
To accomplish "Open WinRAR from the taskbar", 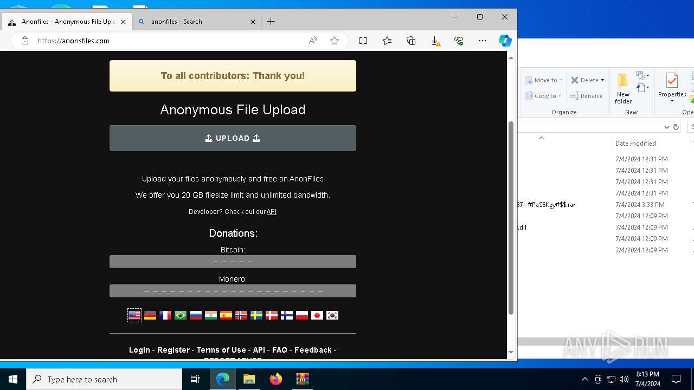I will (303, 379).
